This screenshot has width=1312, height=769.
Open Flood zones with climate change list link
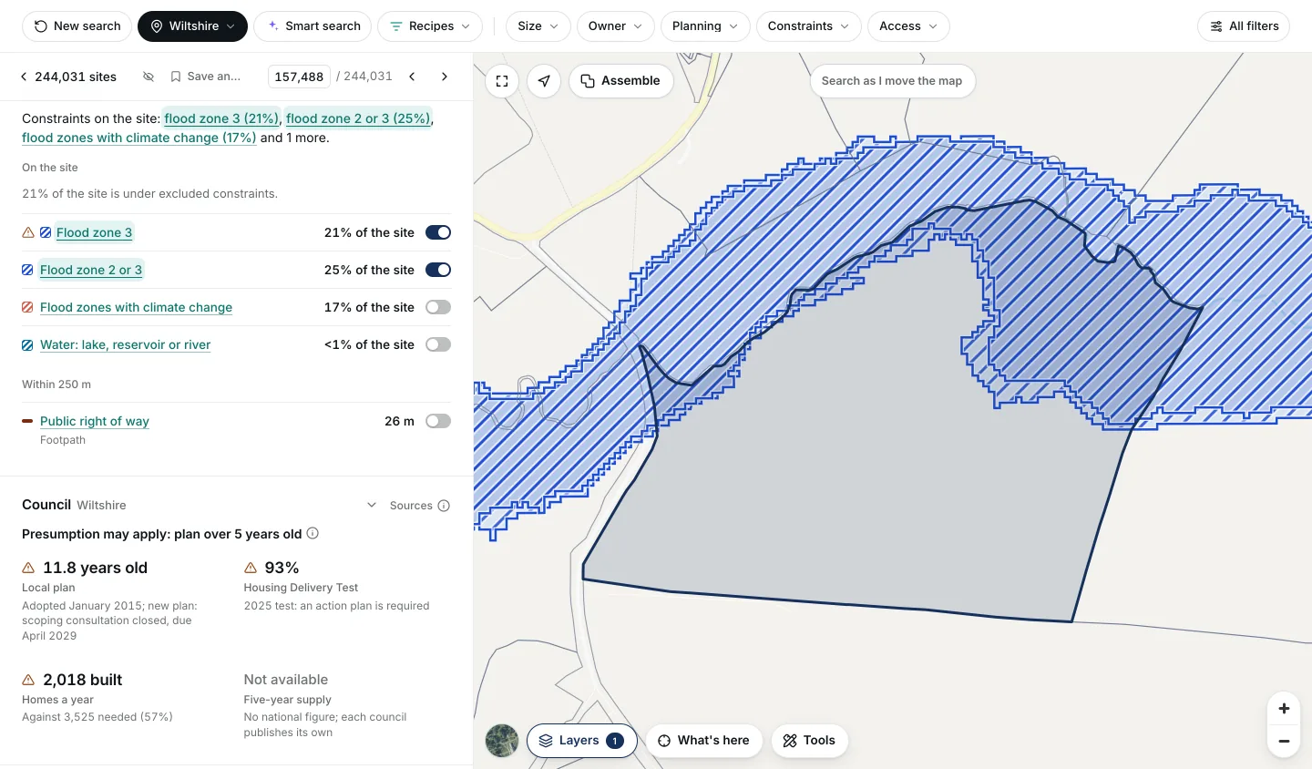pyautogui.click(x=136, y=307)
